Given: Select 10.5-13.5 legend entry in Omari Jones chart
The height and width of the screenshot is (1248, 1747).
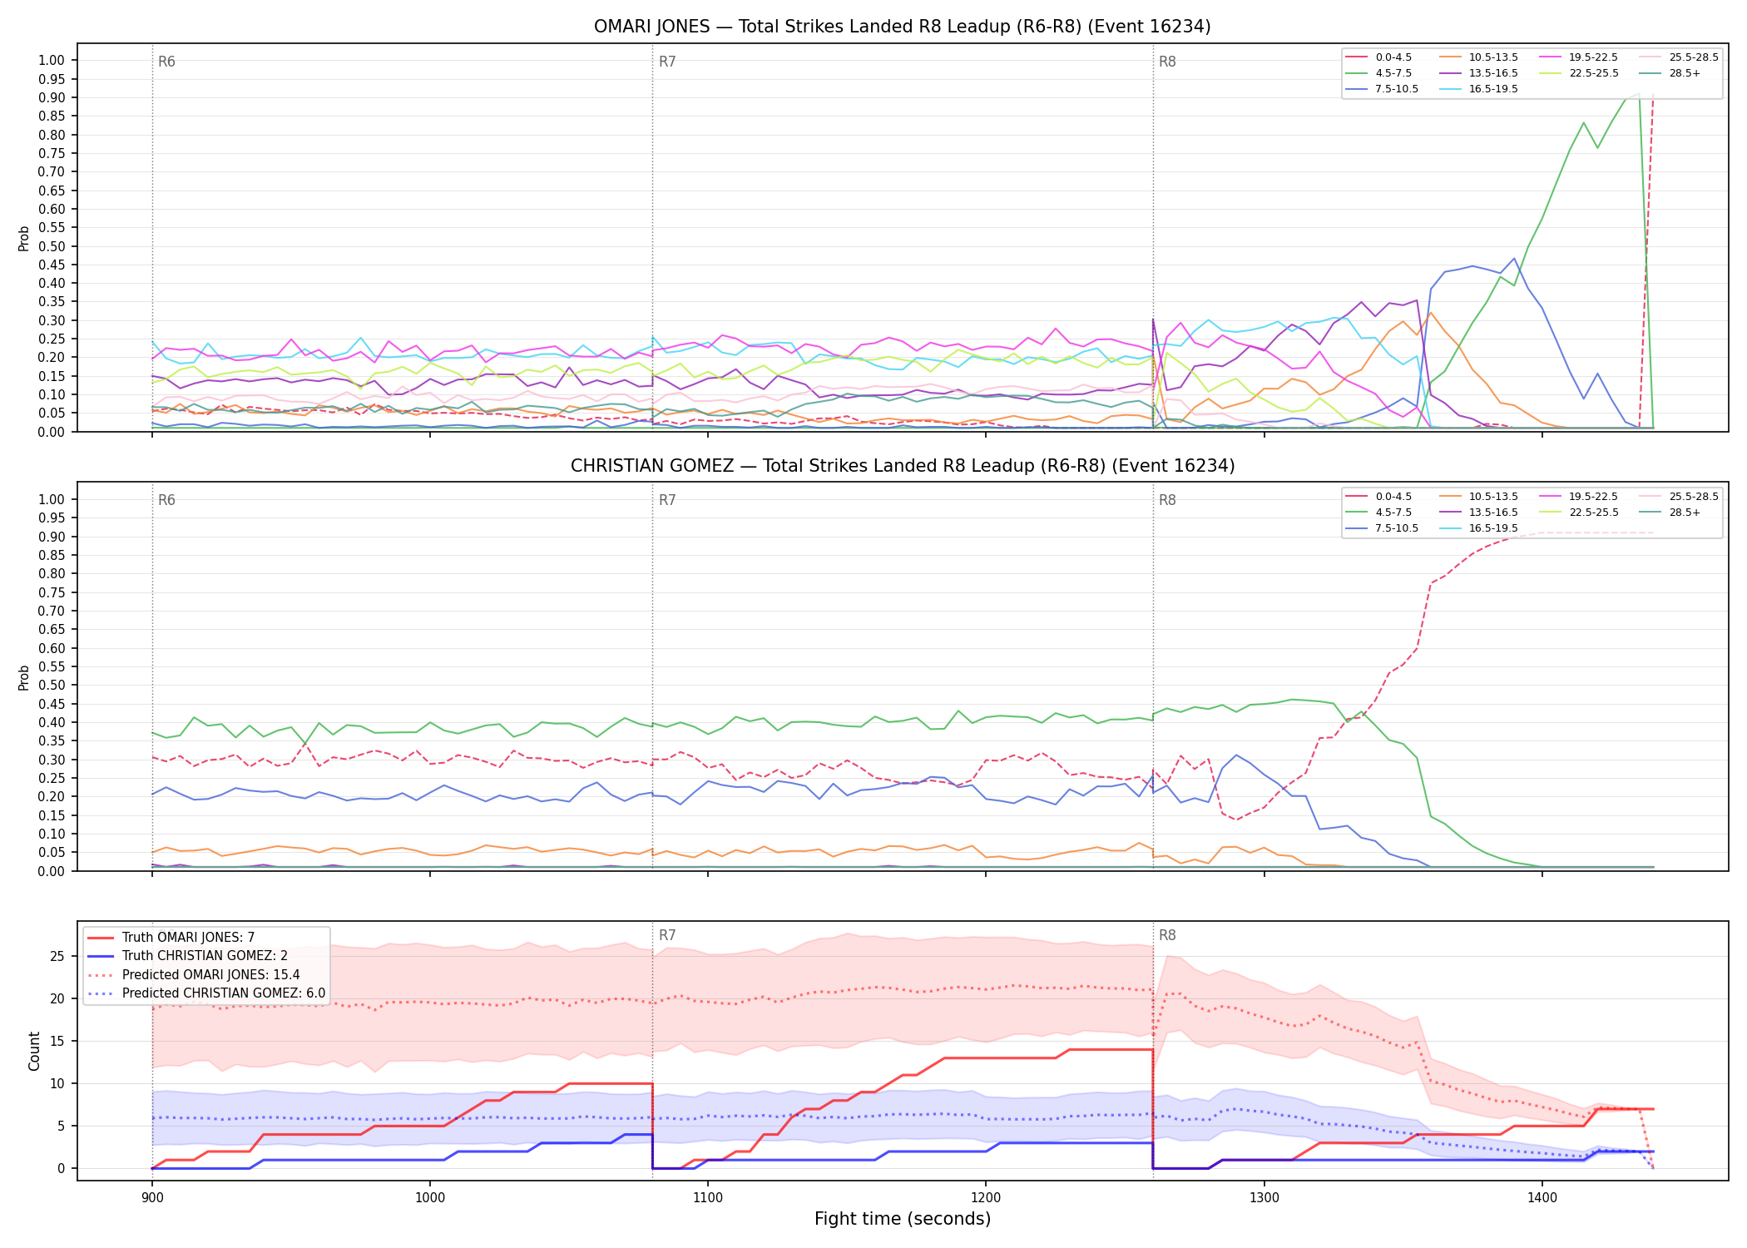Looking at the screenshot, I should pyautogui.click(x=1480, y=57).
